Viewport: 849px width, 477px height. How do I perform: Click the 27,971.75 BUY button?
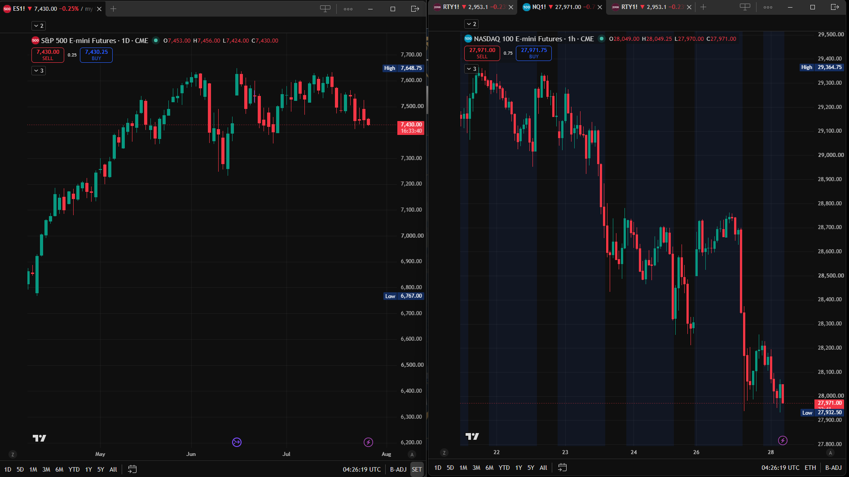[534, 53]
